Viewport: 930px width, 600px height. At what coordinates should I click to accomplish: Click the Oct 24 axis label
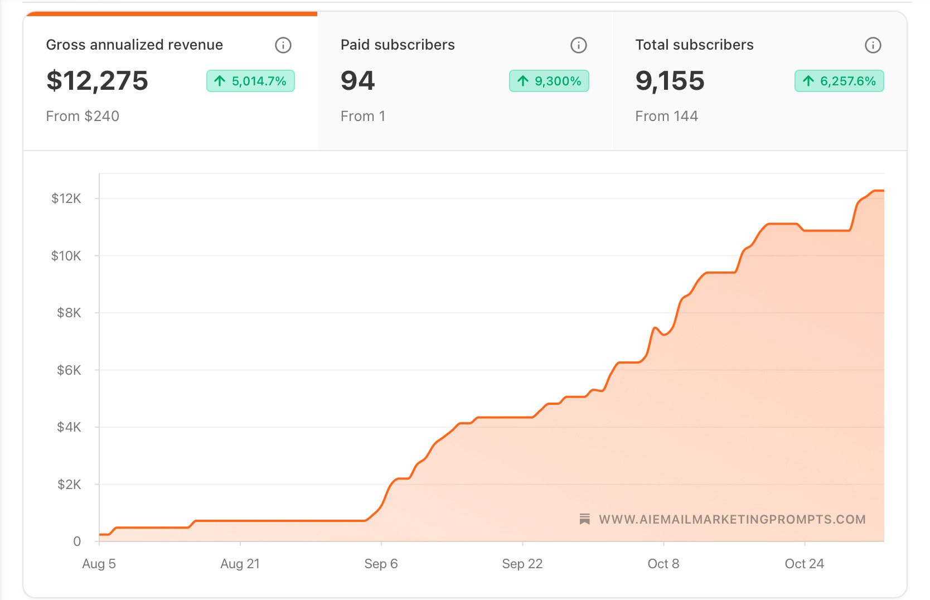(x=805, y=564)
